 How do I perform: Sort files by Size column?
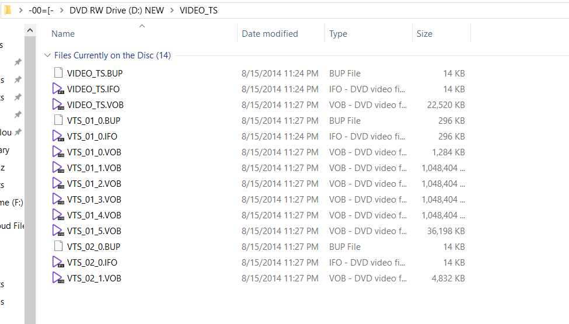(424, 34)
